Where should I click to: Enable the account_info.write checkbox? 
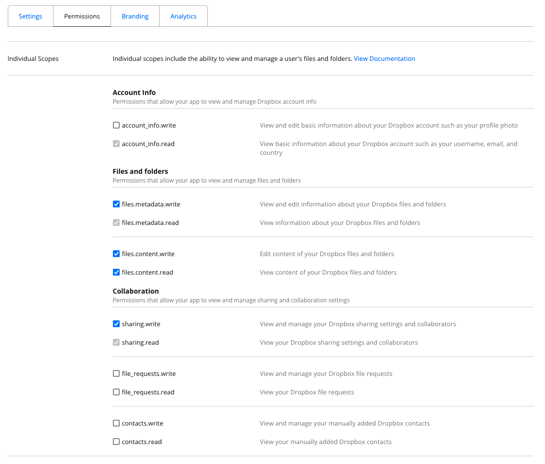point(116,125)
